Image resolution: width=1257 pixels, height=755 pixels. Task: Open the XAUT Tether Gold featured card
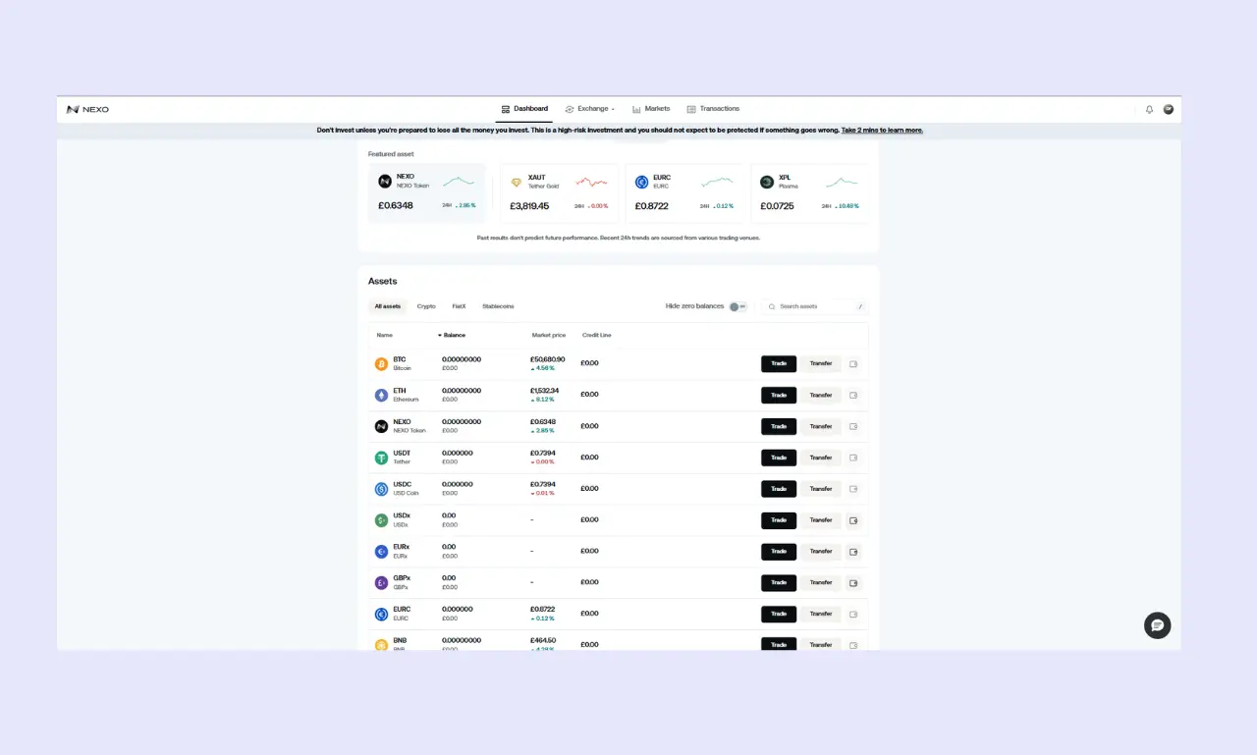(560, 193)
